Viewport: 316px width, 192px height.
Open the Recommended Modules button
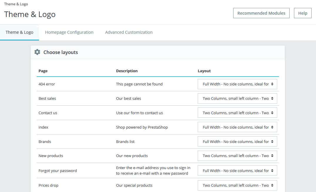point(261,13)
